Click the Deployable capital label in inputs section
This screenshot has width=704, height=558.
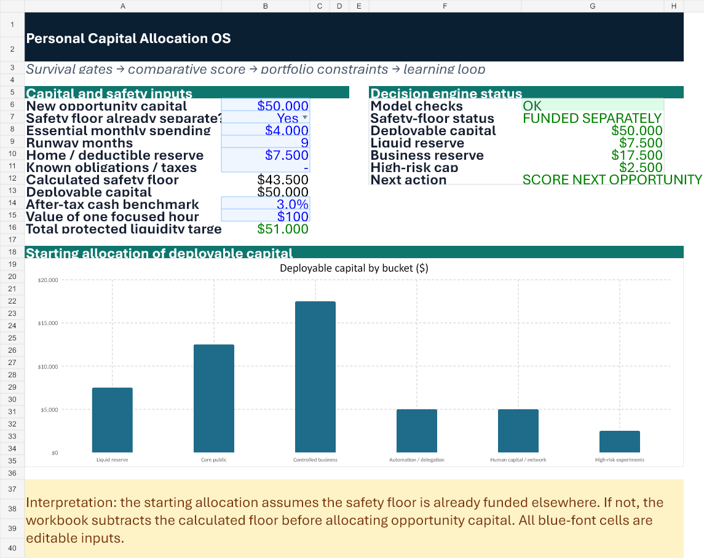89,192
